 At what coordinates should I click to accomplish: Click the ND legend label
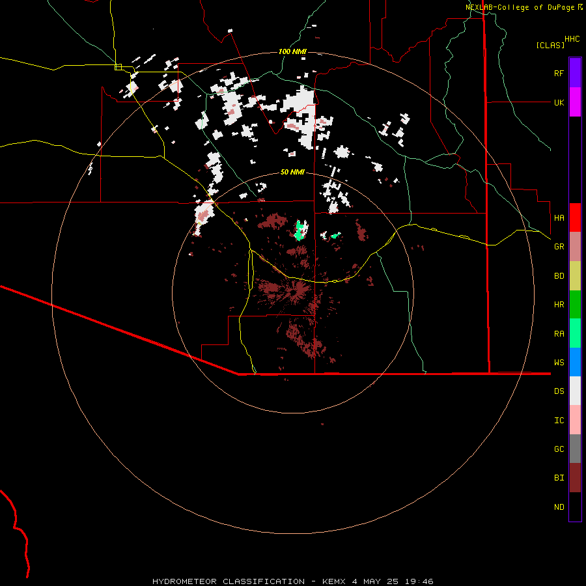pyautogui.click(x=559, y=507)
